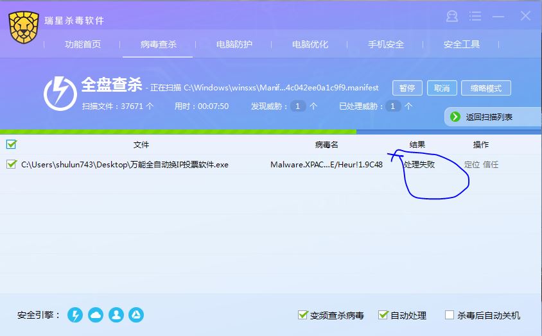Click the 病毒名 column header
Image resolution: width=542 pixels, height=336 pixels.
(326, 145)
